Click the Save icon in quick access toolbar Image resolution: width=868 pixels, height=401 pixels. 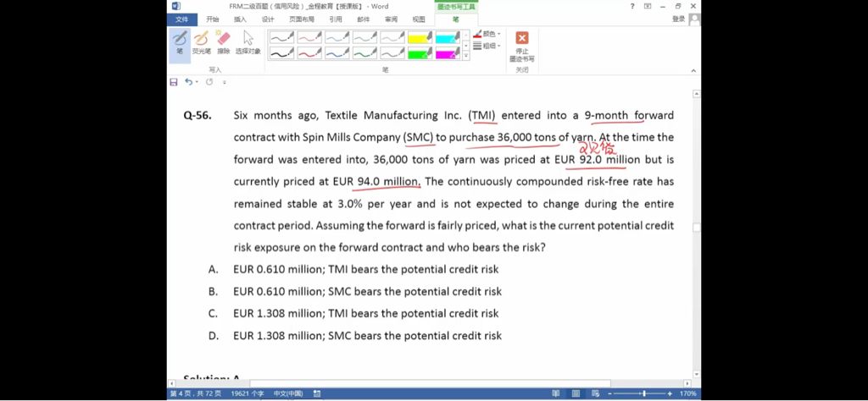(174, 82)
